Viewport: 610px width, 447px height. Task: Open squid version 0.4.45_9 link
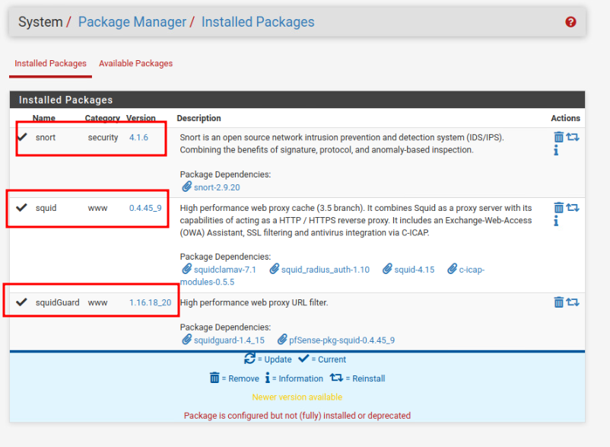click(145, 209)
